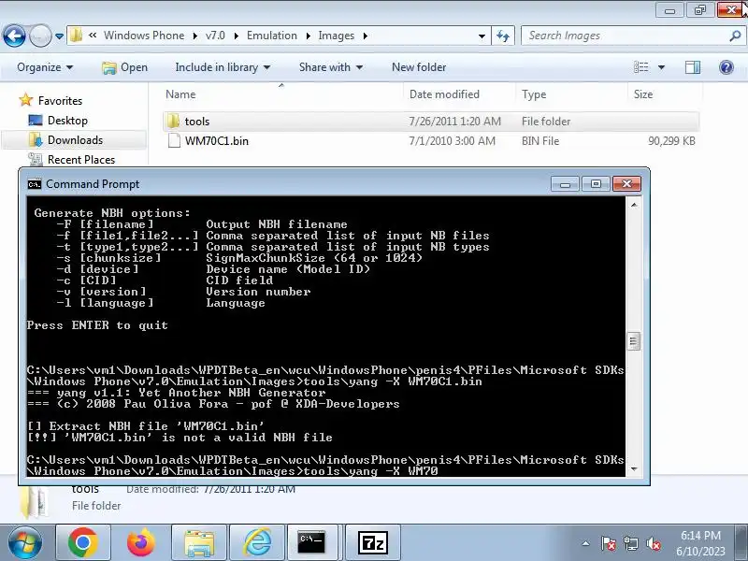Expand the arrow after Windows Phone breadcrumb

point(195,36)
